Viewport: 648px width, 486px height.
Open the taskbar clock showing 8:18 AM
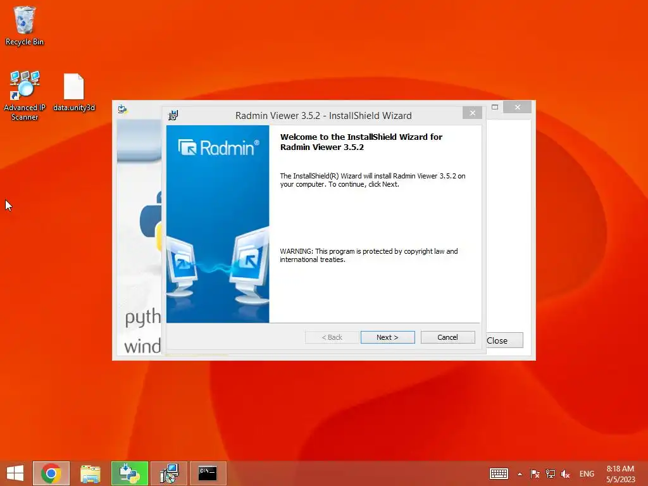[620, 474]
